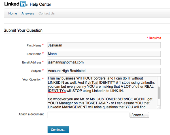The width and height of the screenshot is (170, 135).
Task: Click the First Name label
Action: [x=34, y=45]
